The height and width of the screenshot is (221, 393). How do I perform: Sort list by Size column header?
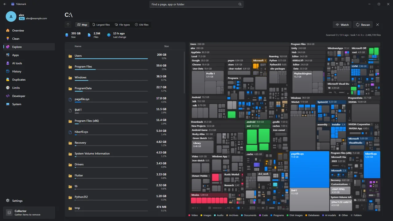[166, 46]
